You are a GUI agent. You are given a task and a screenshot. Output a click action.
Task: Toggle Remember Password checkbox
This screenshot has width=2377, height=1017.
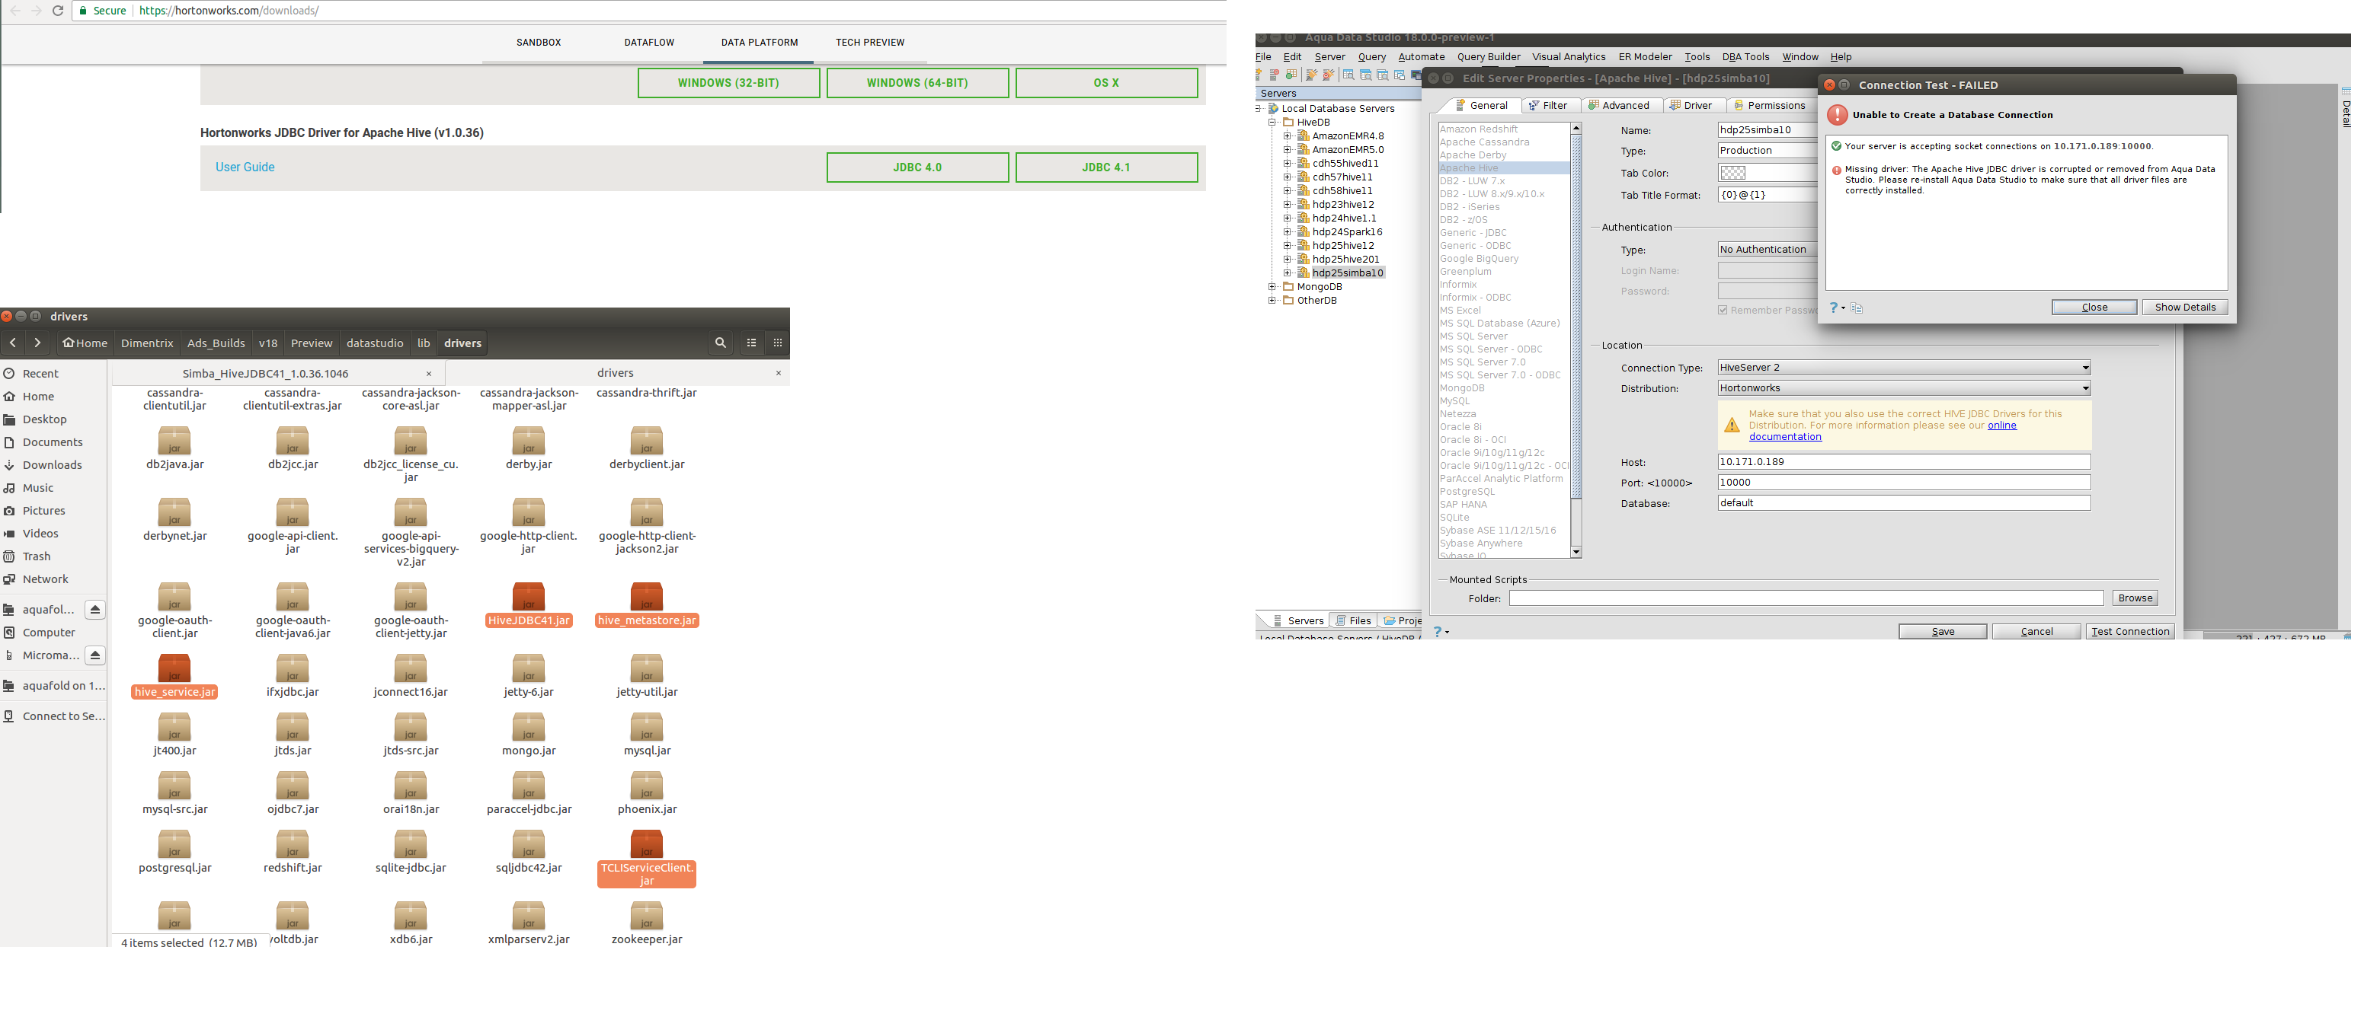[1722, 311]
